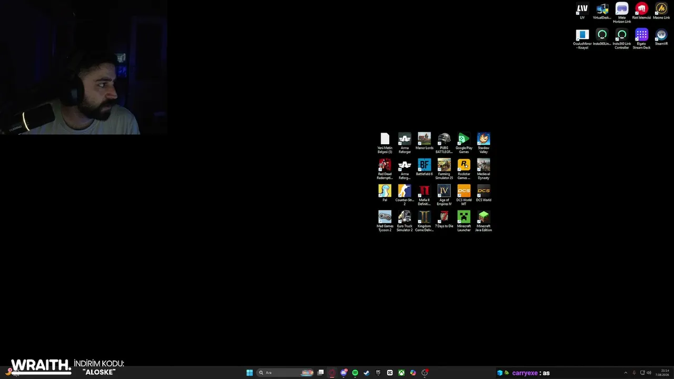Select the OculusMirror Kısayol shortcut
Viewport: 674px width, 379px height.
pos(582,39)
